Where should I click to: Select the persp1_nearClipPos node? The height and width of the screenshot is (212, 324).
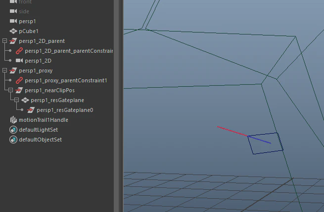[49, 90]
